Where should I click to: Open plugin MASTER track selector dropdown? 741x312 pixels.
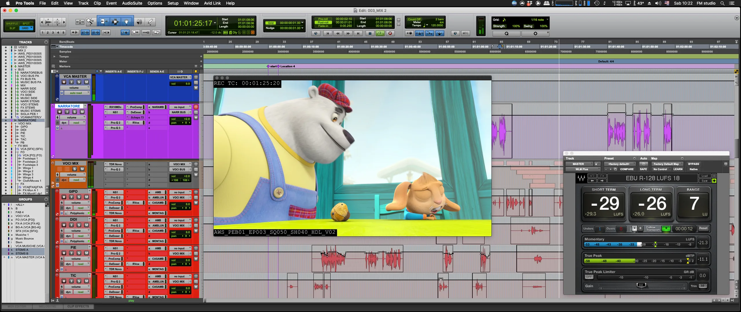[x=579, y=164]
